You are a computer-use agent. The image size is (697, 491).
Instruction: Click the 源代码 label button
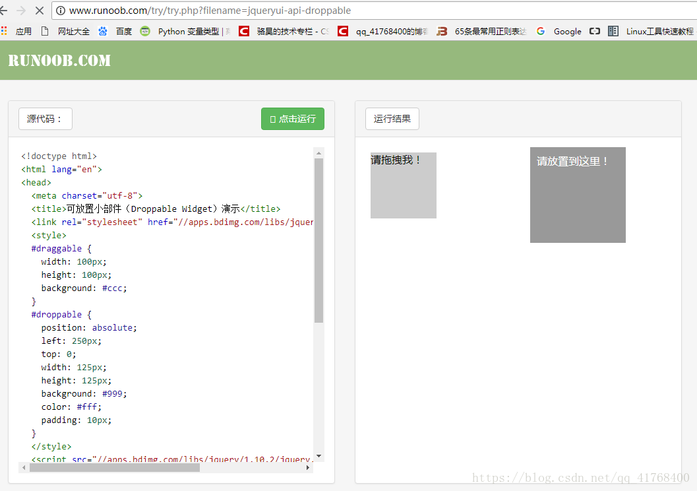[x=45, y=119]
